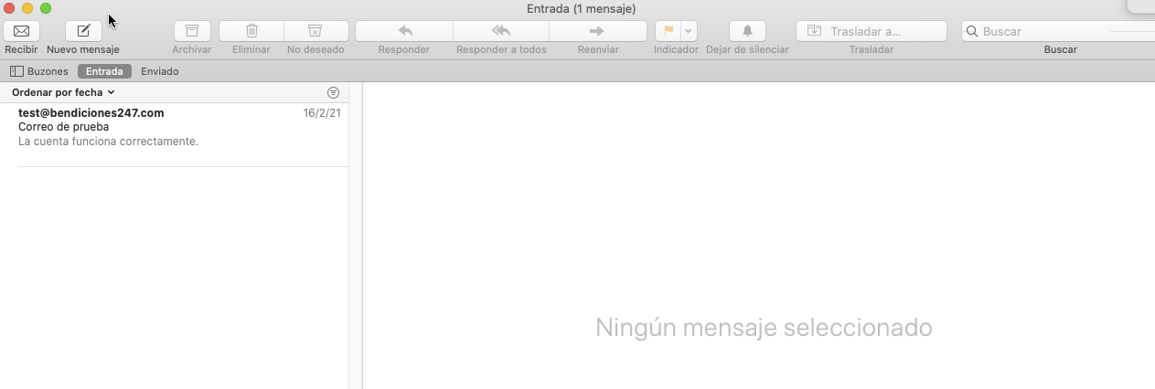Click the Archivar box icon

[x=192, y=31]
